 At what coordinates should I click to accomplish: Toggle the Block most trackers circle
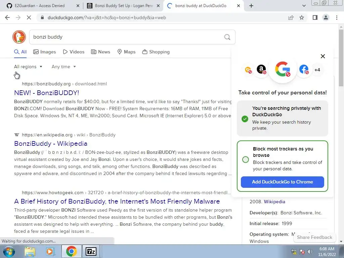click(x=246, y=160)
